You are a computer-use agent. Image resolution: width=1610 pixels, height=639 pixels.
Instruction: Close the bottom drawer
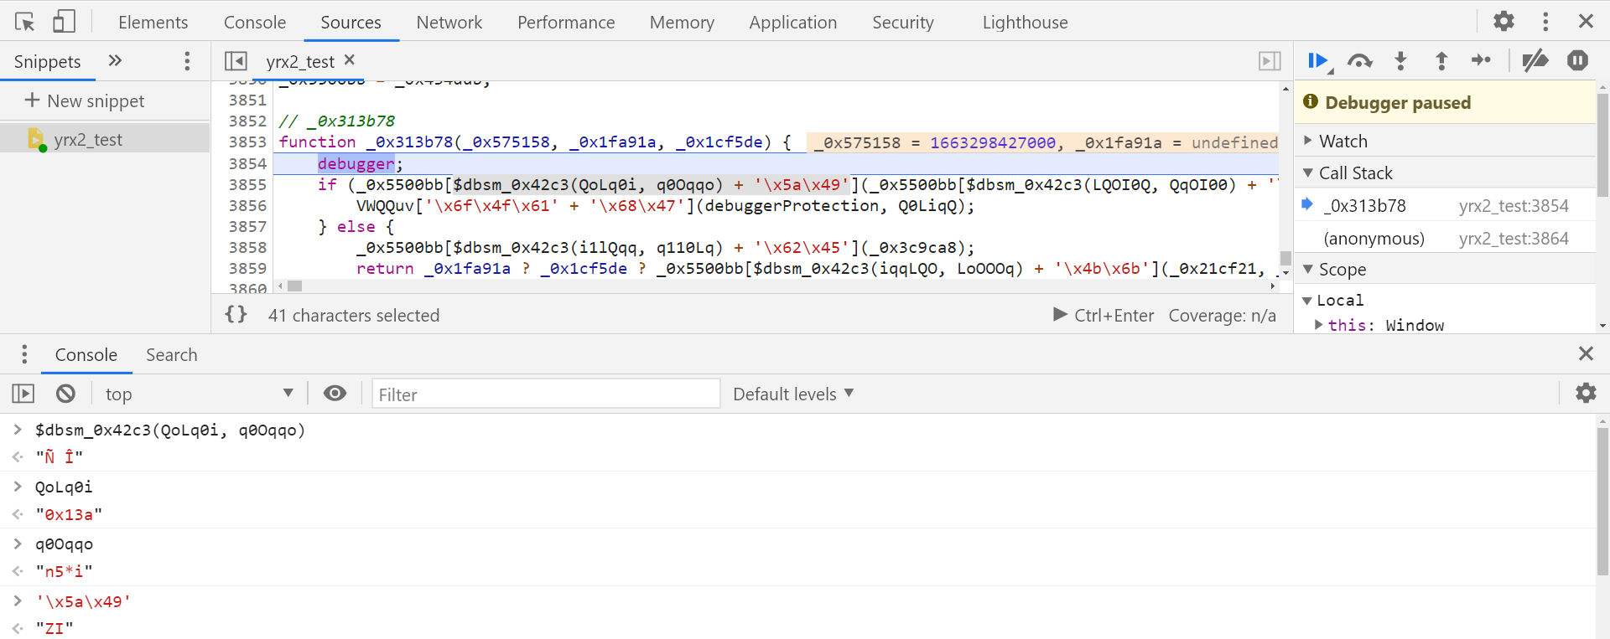(x=1586, y=353)
